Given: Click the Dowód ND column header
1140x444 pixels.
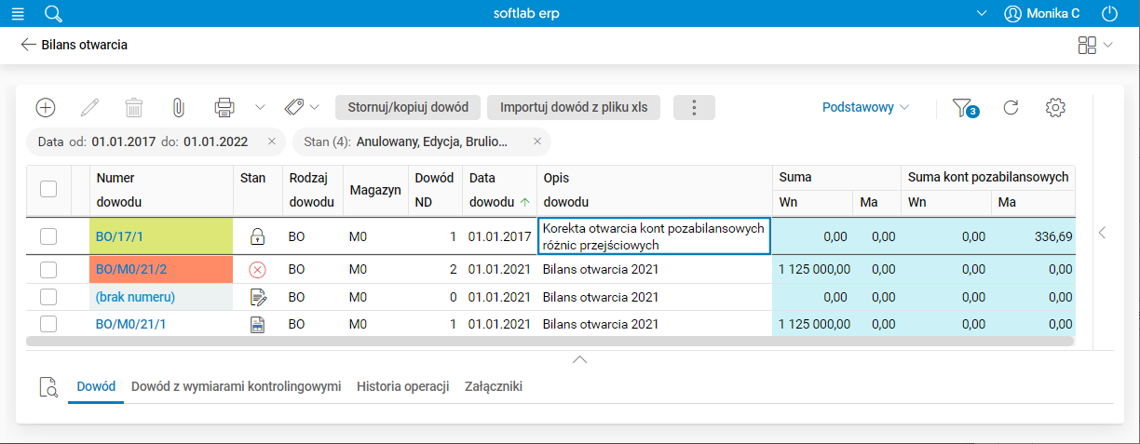Looking at the screenshot, I should pyautogui.click(x=435, y=189).
